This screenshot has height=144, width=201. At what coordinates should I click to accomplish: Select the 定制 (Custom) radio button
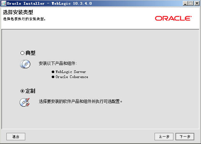[x=22, y=91]
